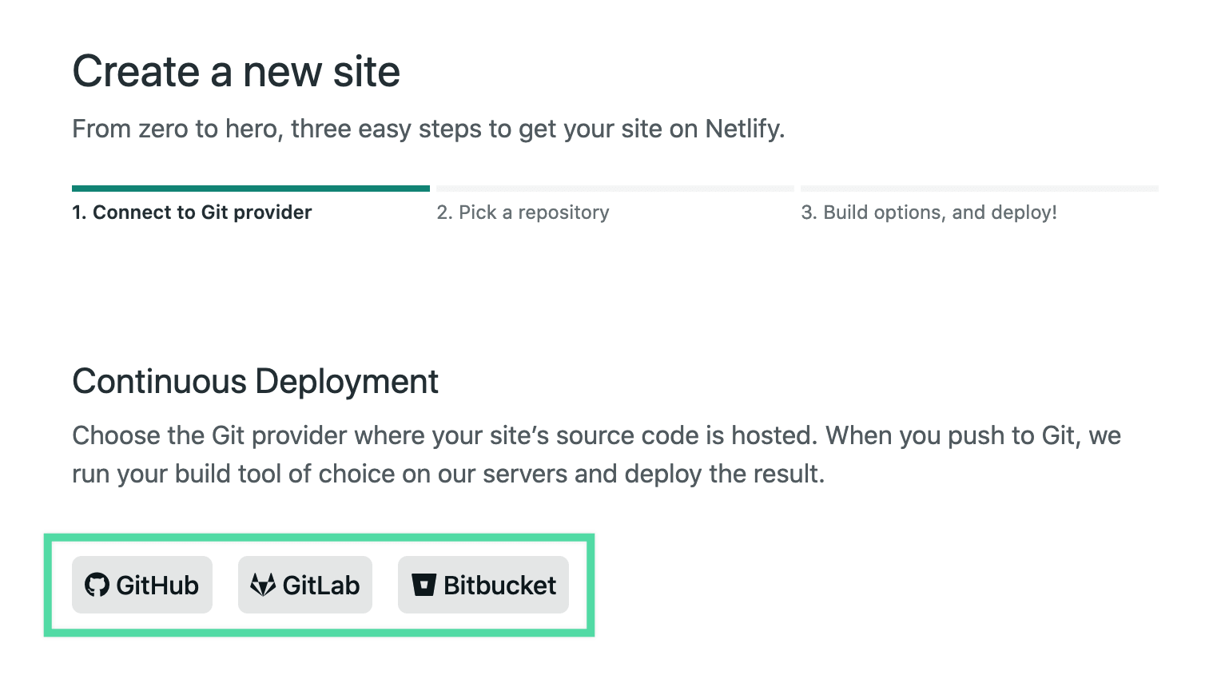Screen dimensions: 1221x679
Task: Select the GitHub text label on button
Action: tap(157, 586)
